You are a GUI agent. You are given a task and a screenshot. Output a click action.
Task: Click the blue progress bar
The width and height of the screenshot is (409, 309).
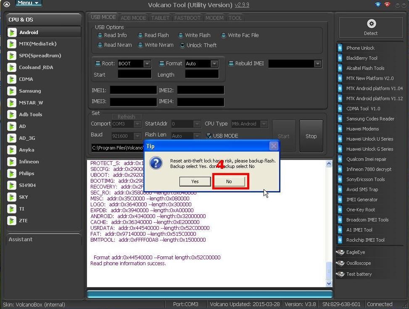209,294
